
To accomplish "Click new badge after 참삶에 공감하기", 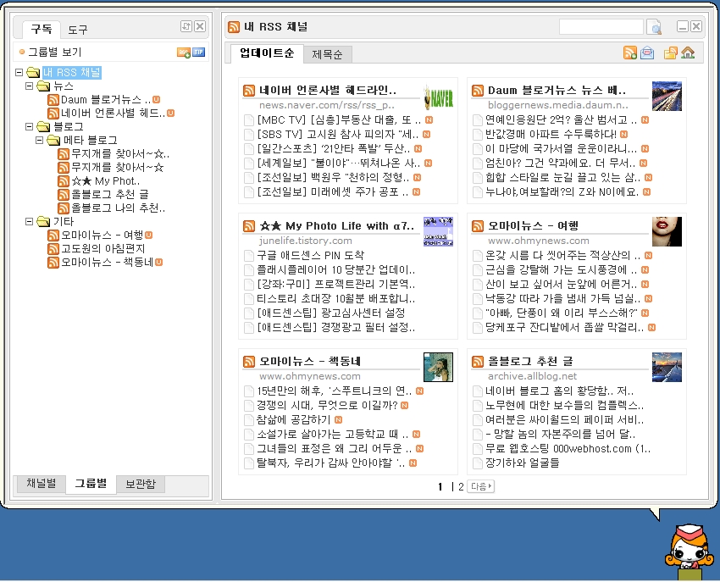I will point(339,419).
